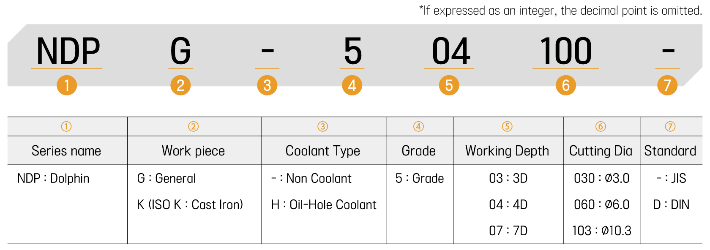Click orange badge 6 below code 100

pyautogui.click(x=566, y=85)
